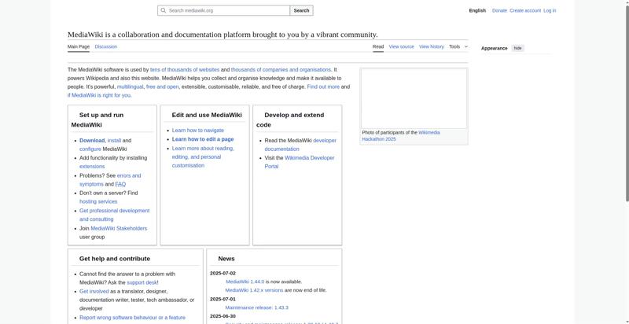The image size is (629, 324).
Task: Follow the Download link
Action: coord(92,140)
